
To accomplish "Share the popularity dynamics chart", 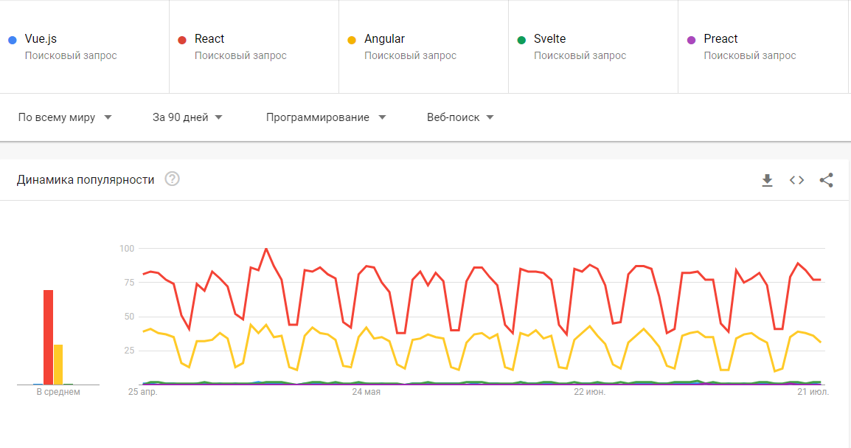I will pos(827,180).
